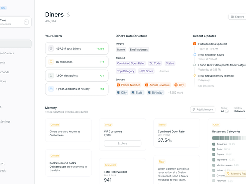Image resolution: width=246 pixels, height=184 pixels.
Task: Click the Mediterranean category color swatch
Action: click(214, 165)
